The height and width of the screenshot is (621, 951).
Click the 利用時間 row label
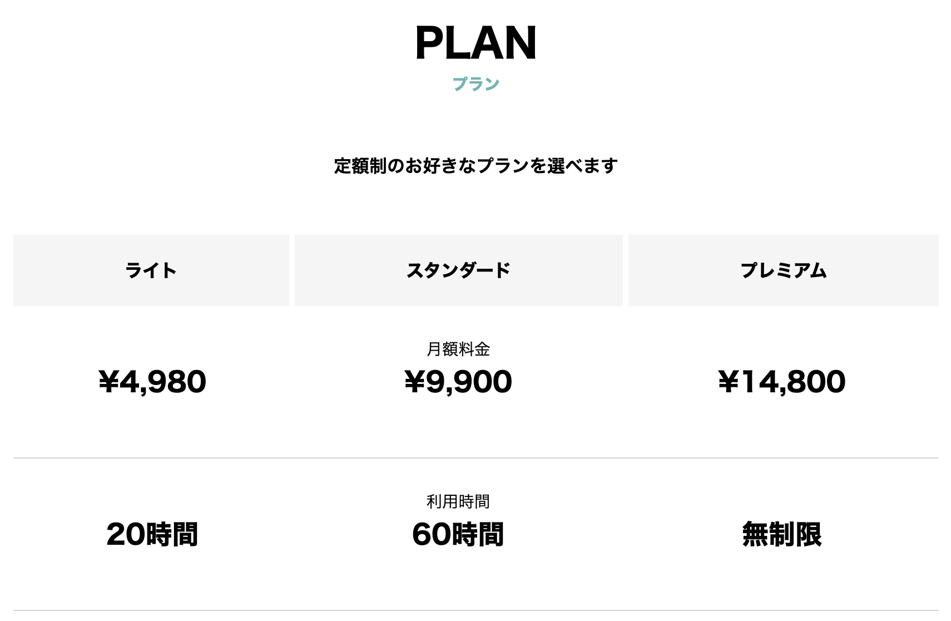(x=458, y=502)
